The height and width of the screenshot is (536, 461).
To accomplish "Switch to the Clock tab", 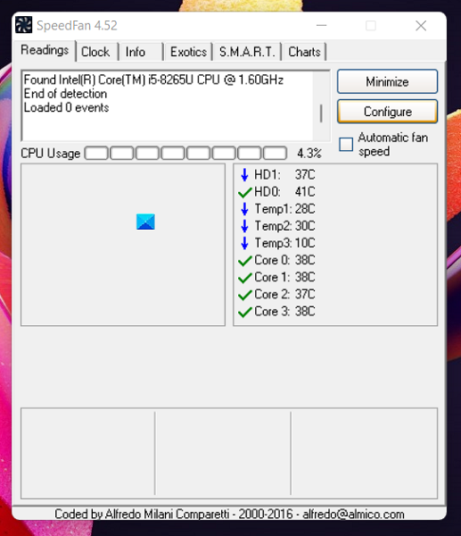I will point(95,52).
